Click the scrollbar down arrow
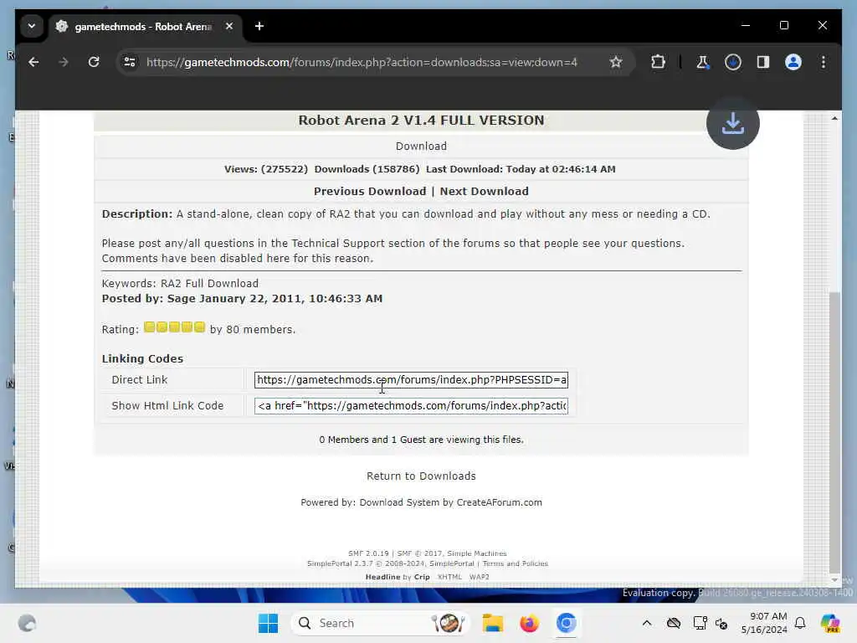 [x=834, y=580]
